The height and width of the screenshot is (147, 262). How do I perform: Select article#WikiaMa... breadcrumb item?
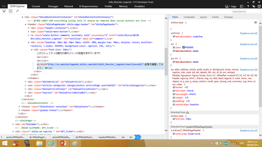tap(61, 137)
